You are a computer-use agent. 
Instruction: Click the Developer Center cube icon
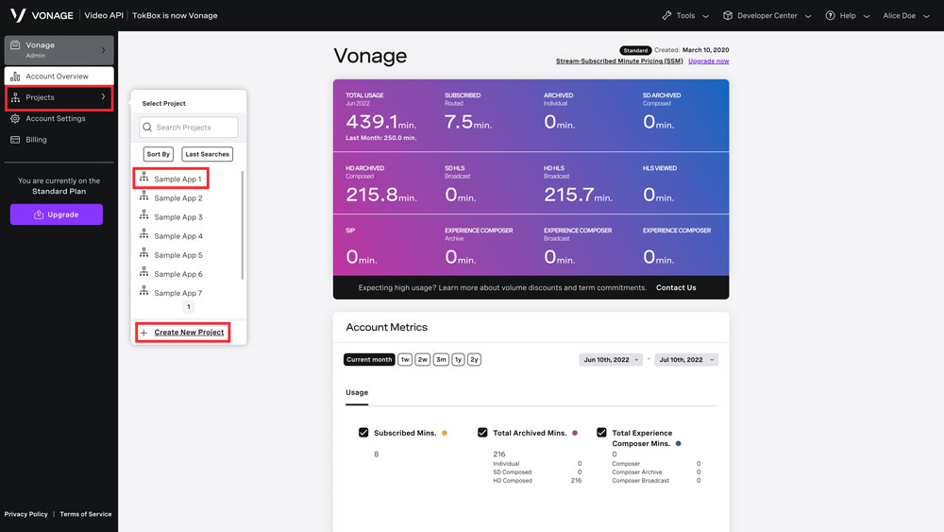point(728,16)
